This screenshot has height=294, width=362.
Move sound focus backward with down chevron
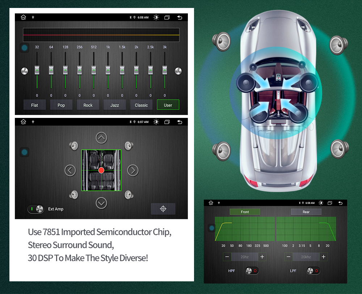[101, 203]
